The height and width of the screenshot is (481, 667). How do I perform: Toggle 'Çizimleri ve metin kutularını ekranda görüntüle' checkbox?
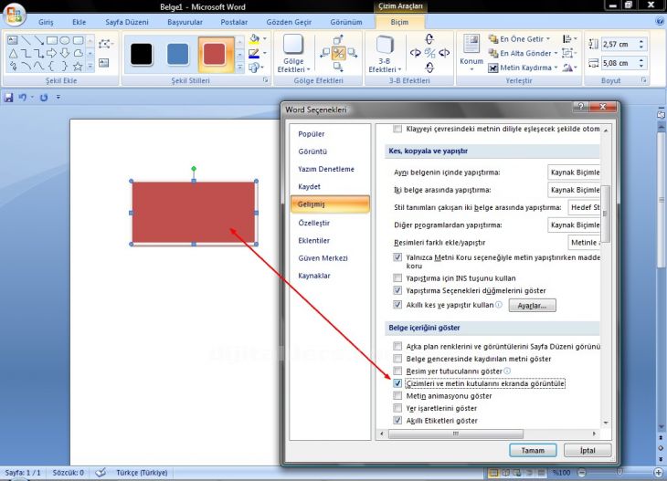[x=397, y=383]
